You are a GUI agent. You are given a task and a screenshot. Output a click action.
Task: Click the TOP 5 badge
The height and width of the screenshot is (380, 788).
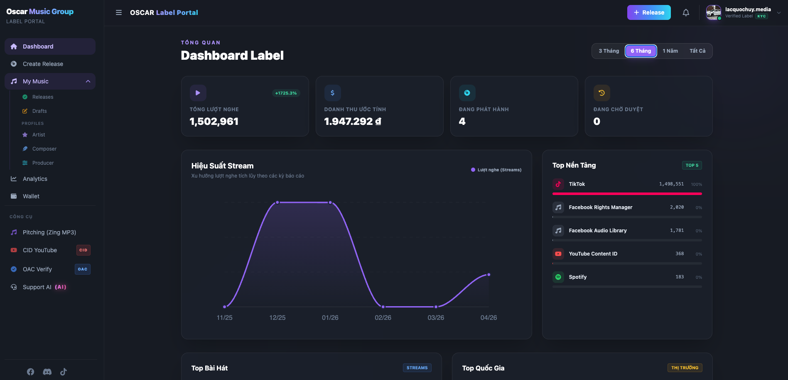(692, 165)
